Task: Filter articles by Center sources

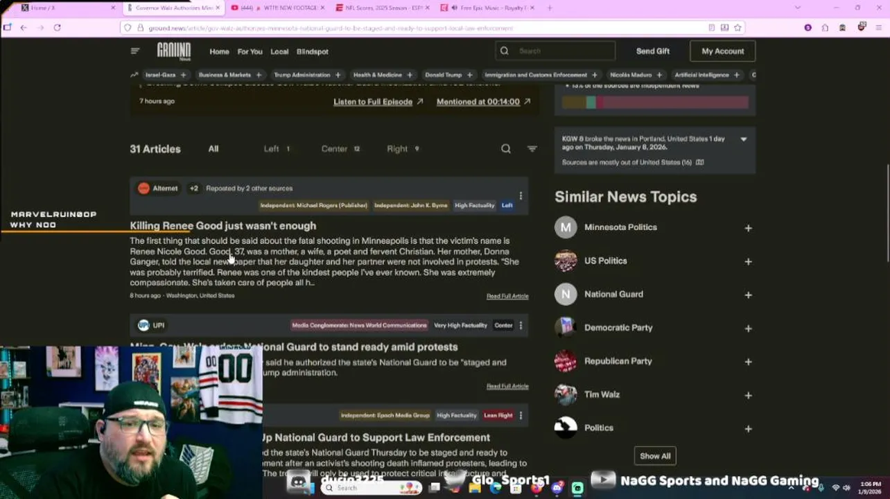Action: click(340, 148)
